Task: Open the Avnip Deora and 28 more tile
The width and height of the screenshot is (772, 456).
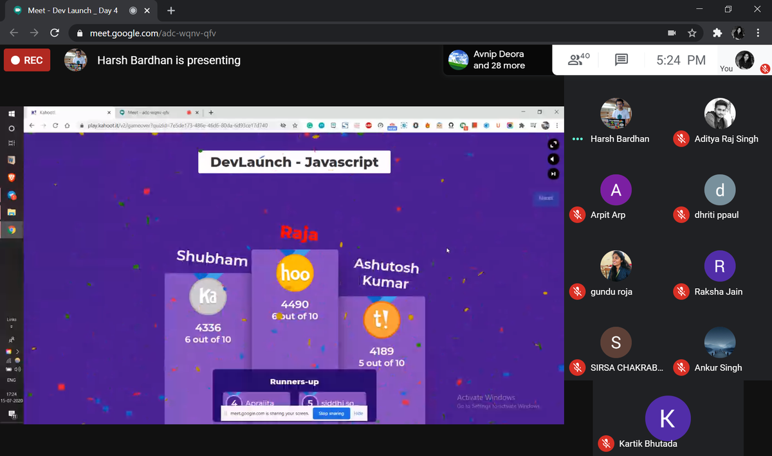Action: 497,60
